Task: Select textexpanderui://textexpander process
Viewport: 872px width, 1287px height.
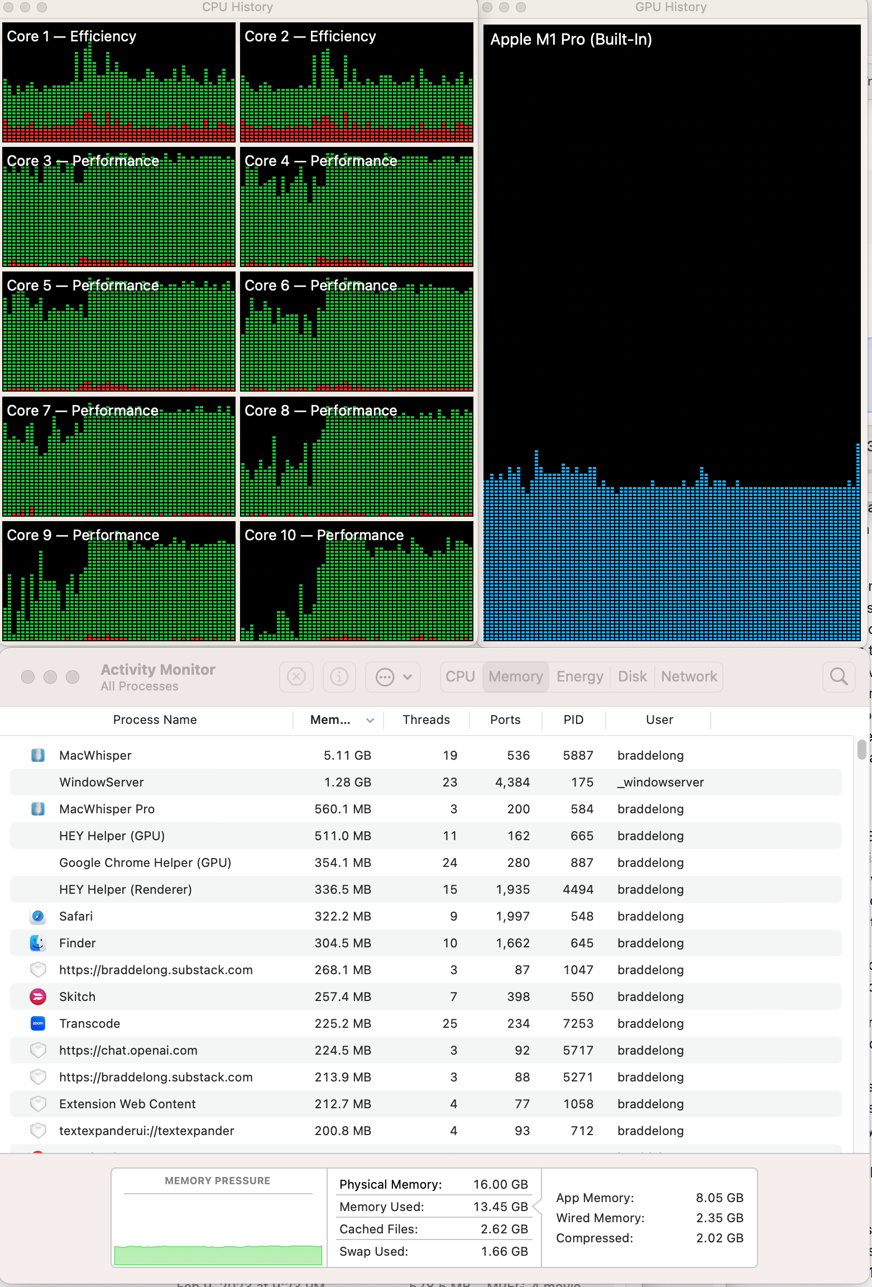Action: click(147, 1131)
